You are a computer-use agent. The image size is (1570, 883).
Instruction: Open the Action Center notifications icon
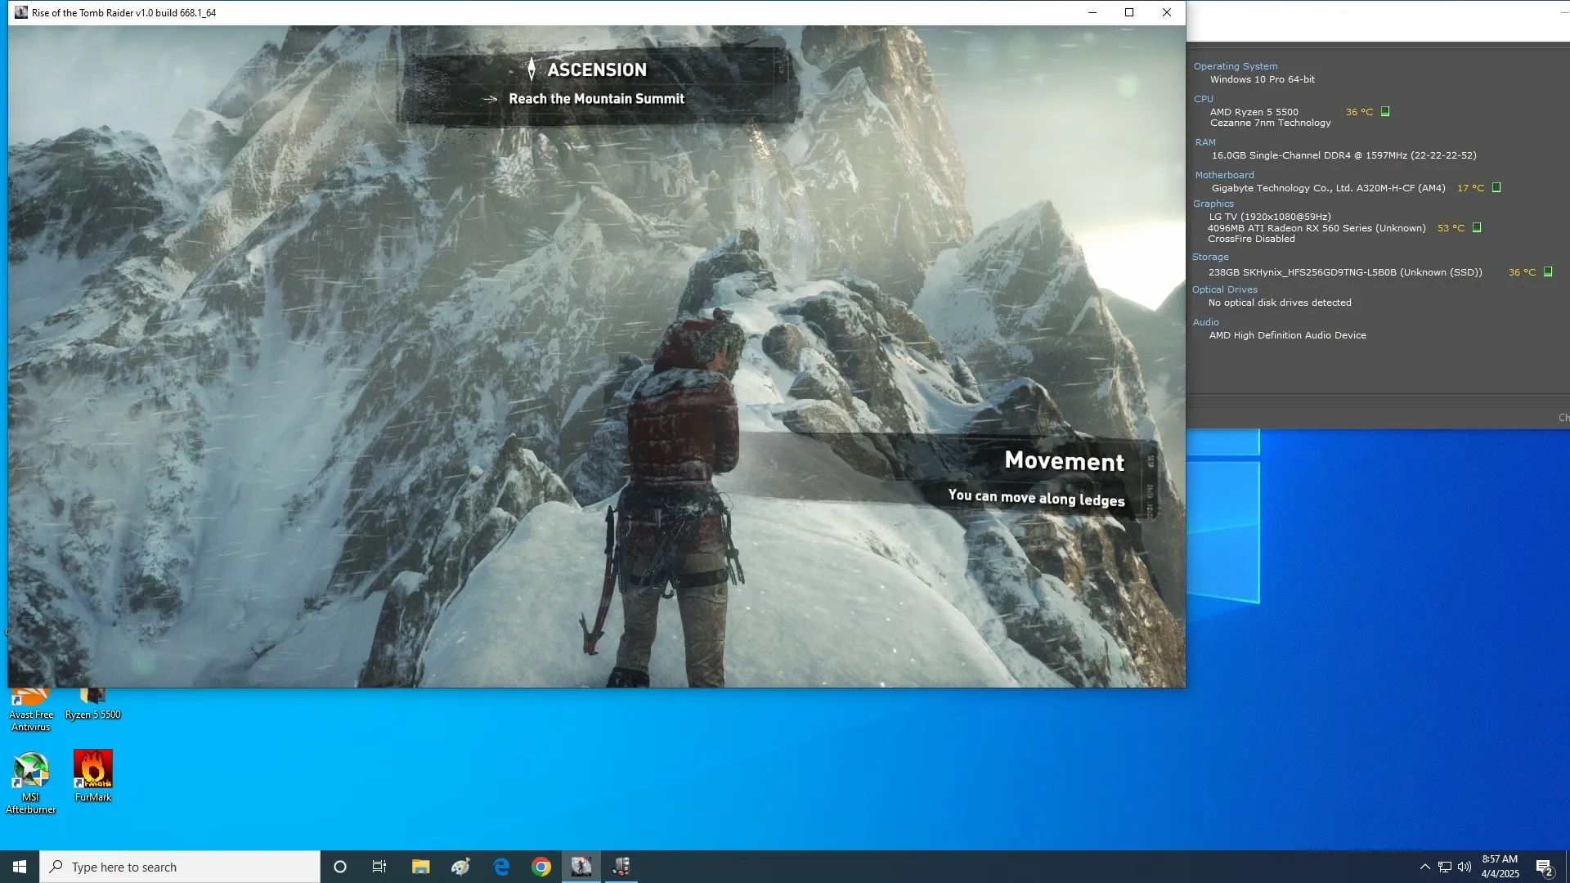(1545, 867)
